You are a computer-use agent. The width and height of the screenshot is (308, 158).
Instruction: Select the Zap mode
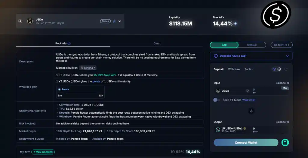(224, 45)
